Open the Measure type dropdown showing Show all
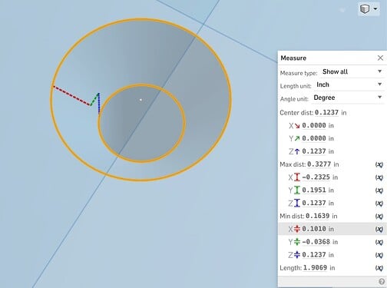 (352, 71)
